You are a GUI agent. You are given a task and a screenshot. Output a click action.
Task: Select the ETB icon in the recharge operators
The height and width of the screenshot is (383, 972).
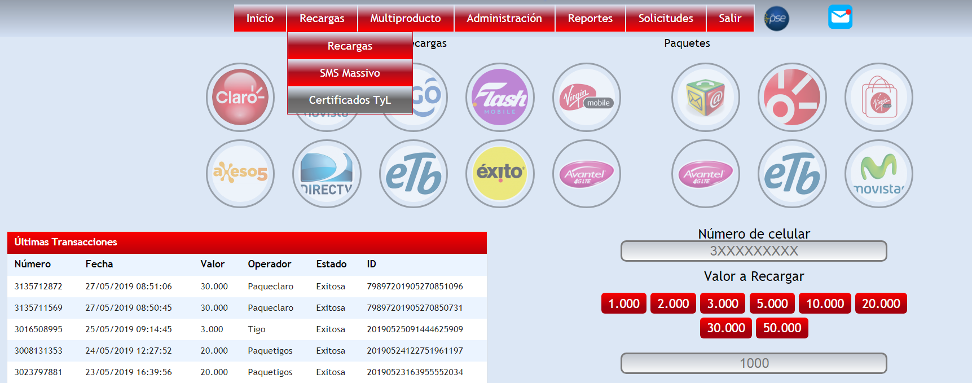click(414, 174)
